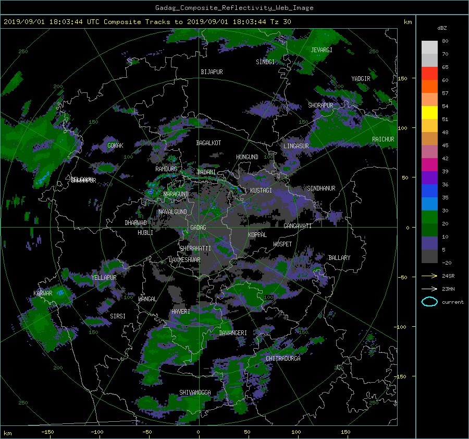Click the LINGASUR city label
Viewport: 469px width, 439px height.
(296, 146)
